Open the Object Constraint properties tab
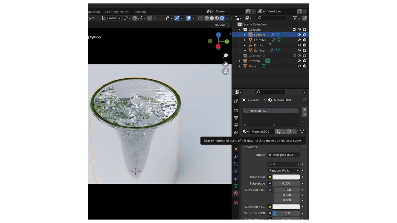 coord(236,179)
